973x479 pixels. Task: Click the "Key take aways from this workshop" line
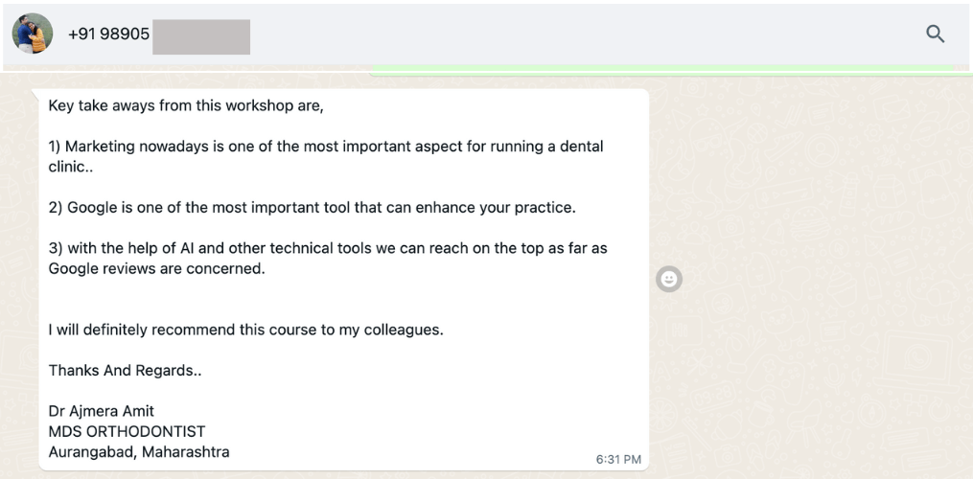[186, 106]
